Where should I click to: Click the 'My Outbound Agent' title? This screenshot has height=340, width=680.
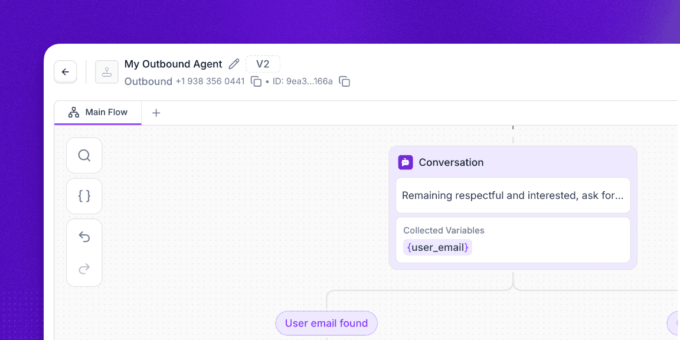click(x=173, y=64)
